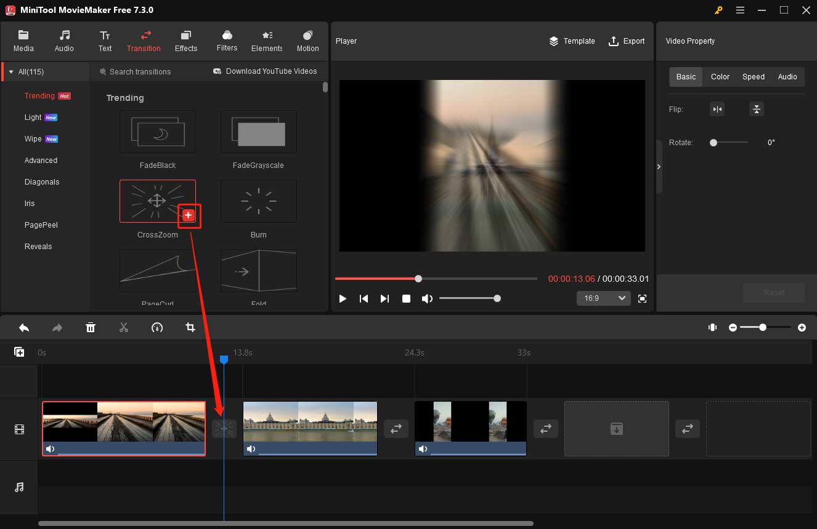Screen dimensions: 817x529
Task: Play the video preview
Action: point(343,298)
